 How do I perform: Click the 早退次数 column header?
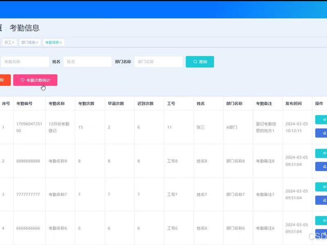[x=116, y=104]
